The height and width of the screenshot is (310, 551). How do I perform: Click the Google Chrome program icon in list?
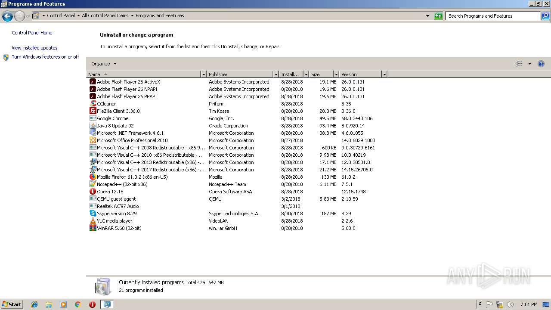coord(93,118)
